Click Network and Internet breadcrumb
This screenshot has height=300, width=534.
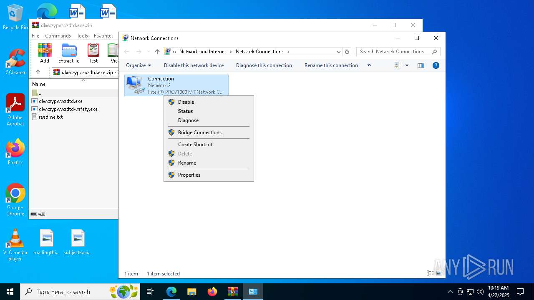[203, 52]
